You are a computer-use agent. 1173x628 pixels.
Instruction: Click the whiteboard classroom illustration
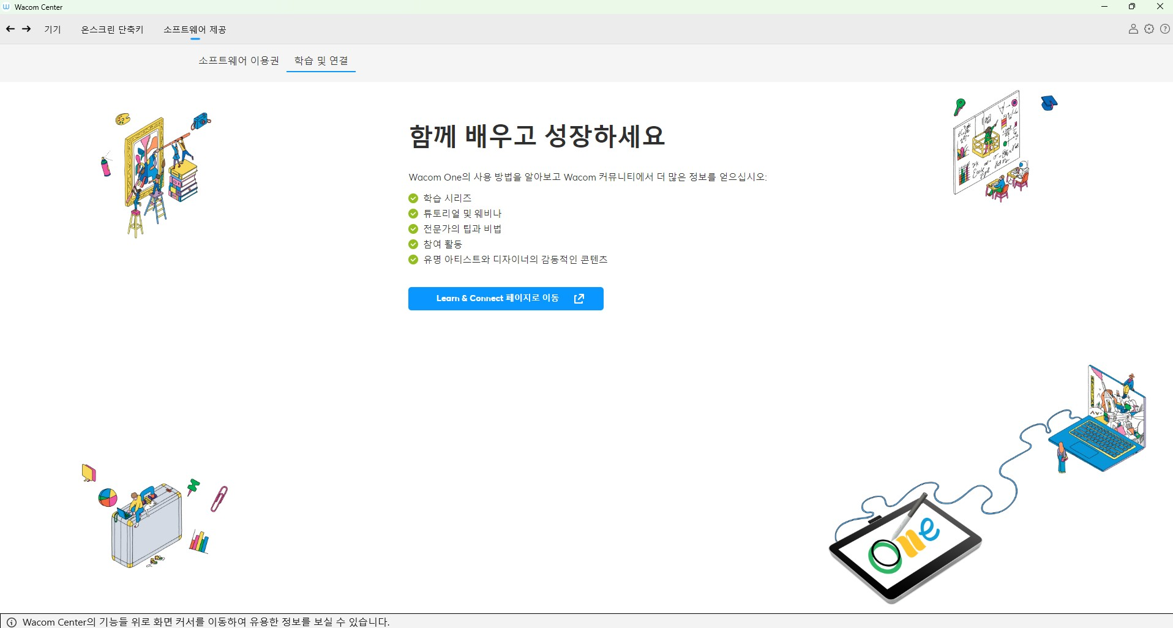tap(991, 147)
